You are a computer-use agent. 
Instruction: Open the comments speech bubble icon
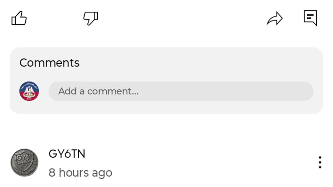(310, 18)
